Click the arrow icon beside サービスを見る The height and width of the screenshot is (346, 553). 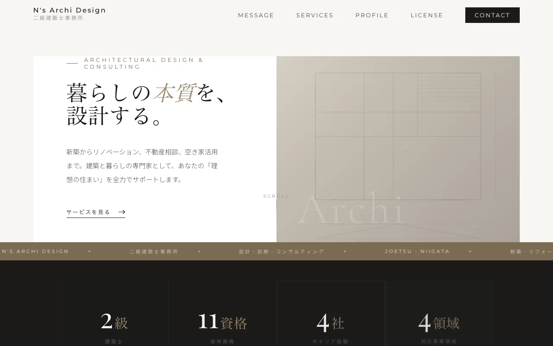pyautogui.click(x=122, y=212)
